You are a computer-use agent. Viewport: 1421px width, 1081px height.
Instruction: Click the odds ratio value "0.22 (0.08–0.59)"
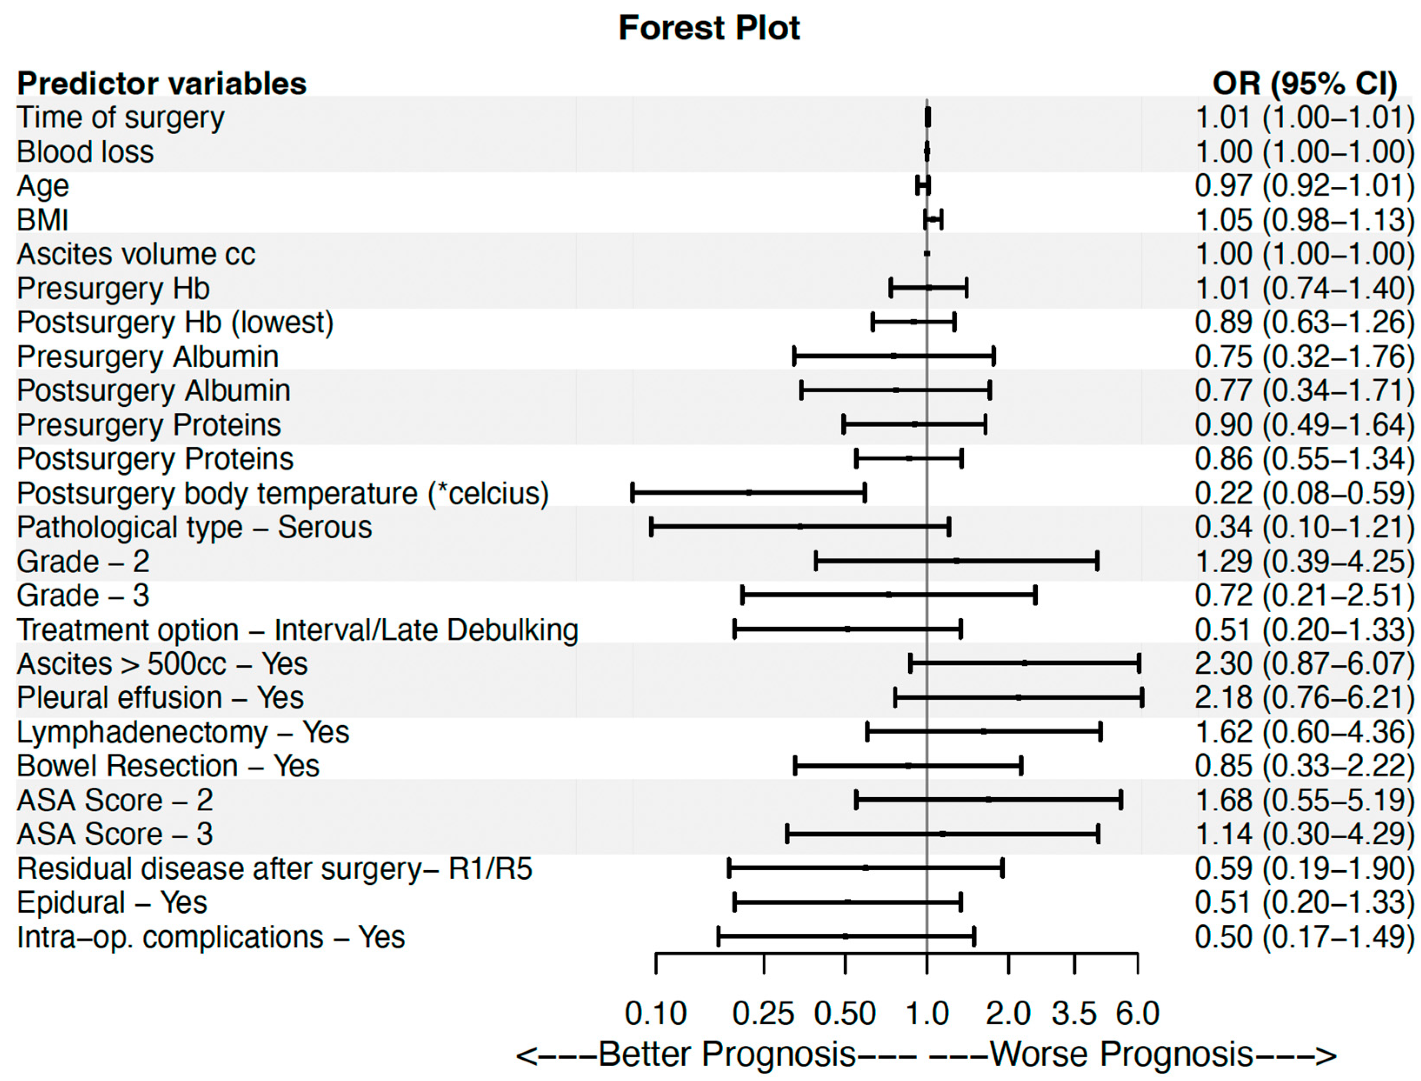(1304, 494)
